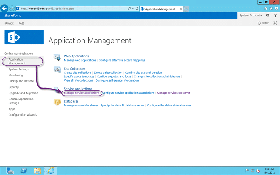Open Manage services on server link

[173, 93]
